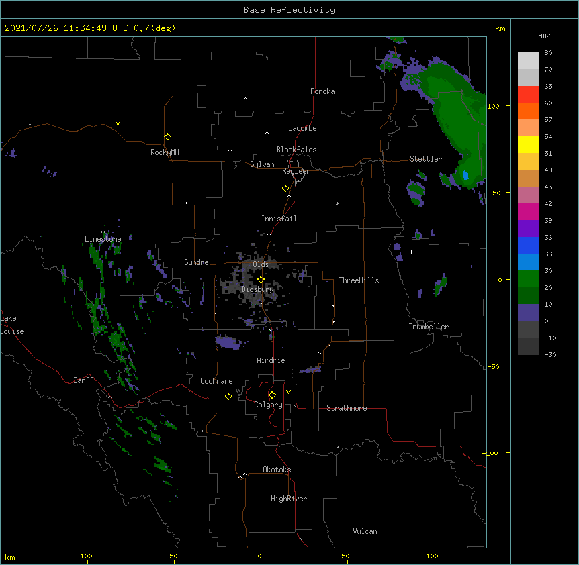This screenshot has height=565, width=579.
Task: Click the Vulcan town label
Action: pos(365,531)
